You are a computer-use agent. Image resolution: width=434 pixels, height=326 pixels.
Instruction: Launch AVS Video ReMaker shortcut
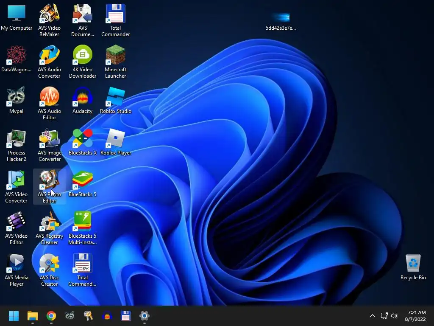tap(49, 20)
